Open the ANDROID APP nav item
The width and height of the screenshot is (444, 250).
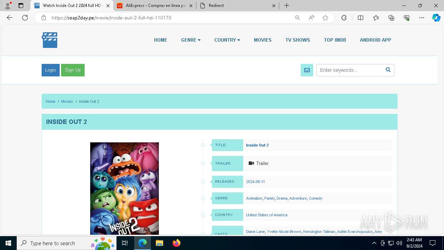tap(375, 40)
